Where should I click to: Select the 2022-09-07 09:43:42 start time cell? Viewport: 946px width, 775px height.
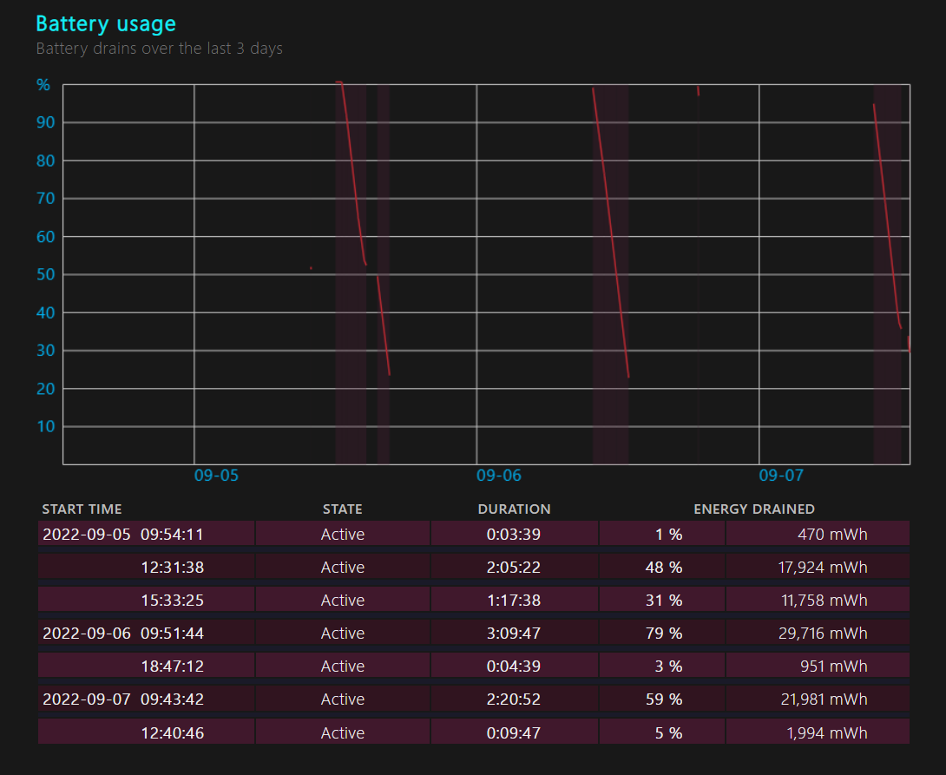click(x=146, y=699)
